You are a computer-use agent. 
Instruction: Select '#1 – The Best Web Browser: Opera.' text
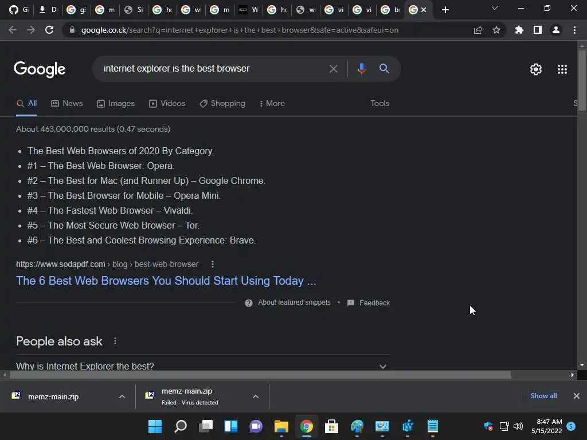pyautogui.click(x=101, y=166)
